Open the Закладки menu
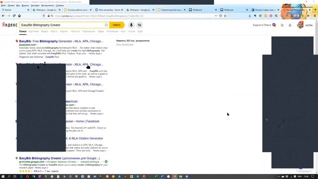This screenshot has height=179, width=318. coord(35,5)
